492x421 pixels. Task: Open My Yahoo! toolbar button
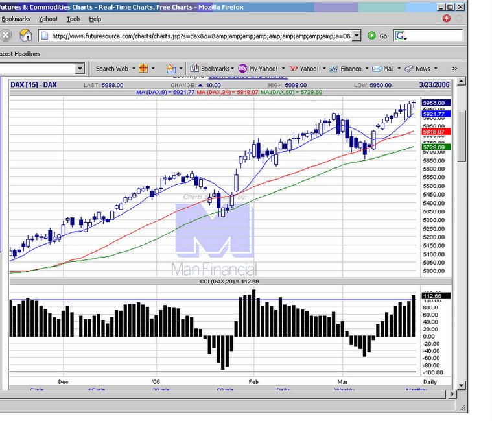(x=258, y=69)
